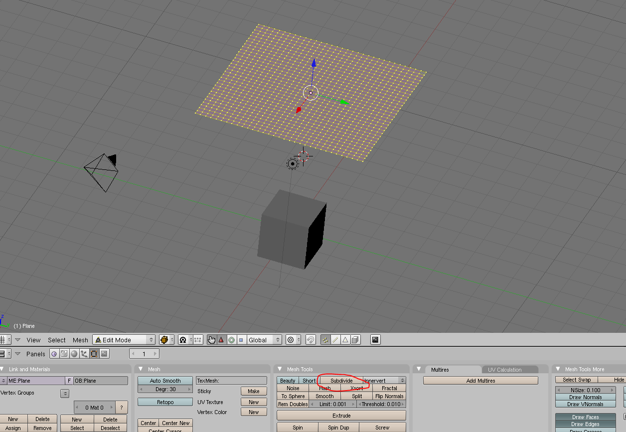Collapse the Mesh panel triangle
This screenshot has width=626, height=432.
[141, 369]
